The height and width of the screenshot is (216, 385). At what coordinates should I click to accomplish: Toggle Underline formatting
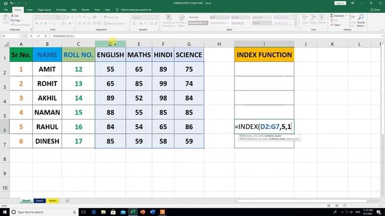46,23
